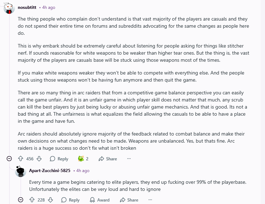Share Apart-Zucchini-5825's reply

pyautogui.click(x=129, y=200)
